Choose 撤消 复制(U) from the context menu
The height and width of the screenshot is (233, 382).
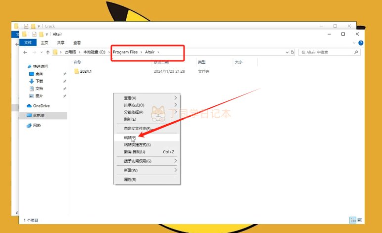point(147,152)
